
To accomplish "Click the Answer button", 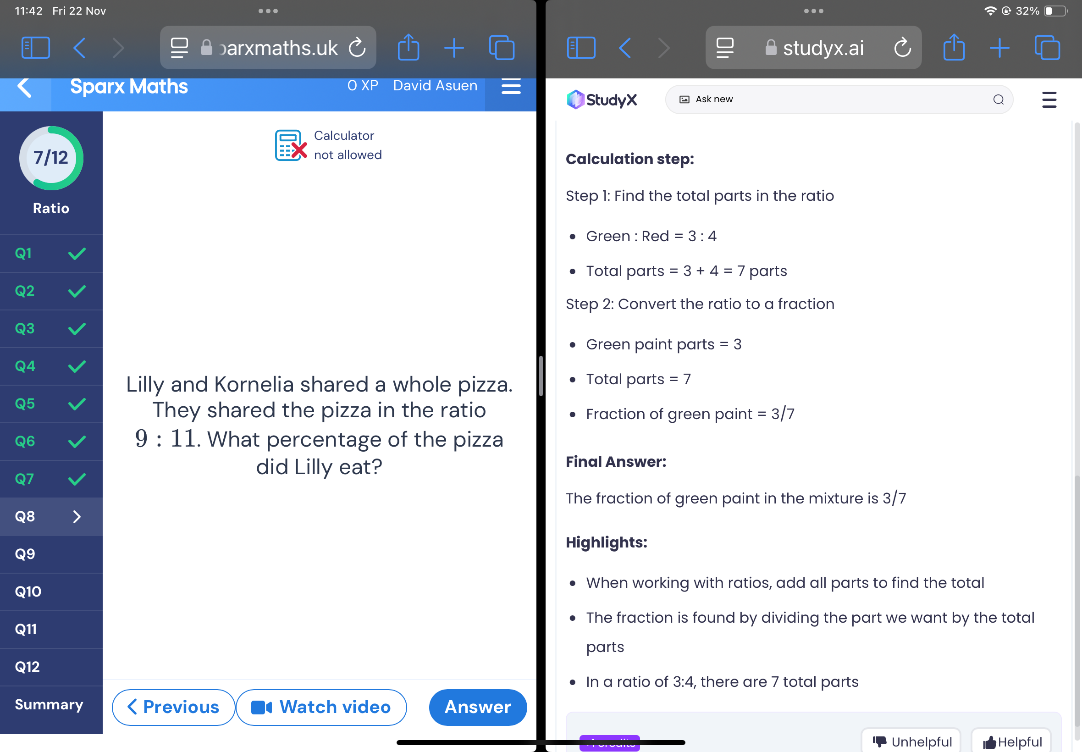I will [477, 706].
